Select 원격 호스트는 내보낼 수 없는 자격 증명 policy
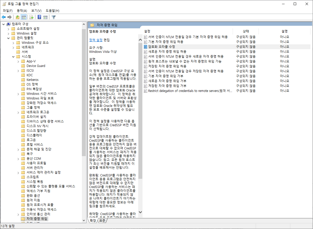 pyautogui.click(x=185, y=61)
